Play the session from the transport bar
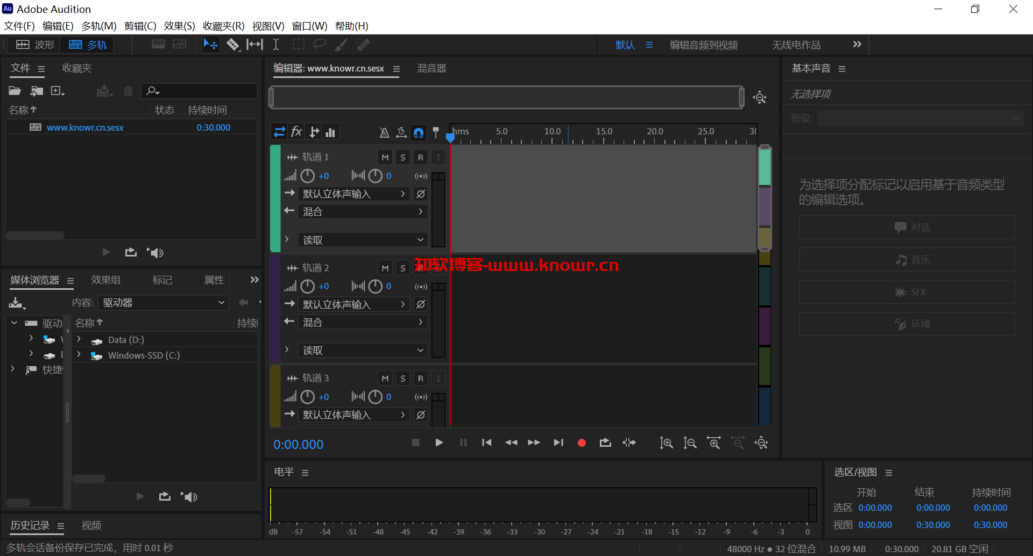The image size is (1033, 556). tap(439, 443)
